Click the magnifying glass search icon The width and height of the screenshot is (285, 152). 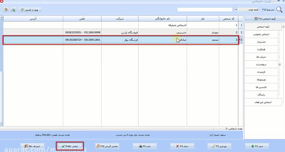(279, 9)
